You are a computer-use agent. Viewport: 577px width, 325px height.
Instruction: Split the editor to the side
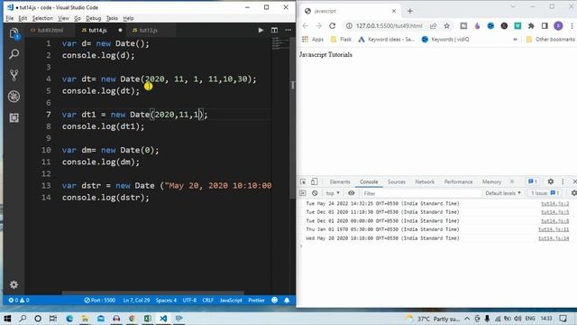tap(274, 30)
